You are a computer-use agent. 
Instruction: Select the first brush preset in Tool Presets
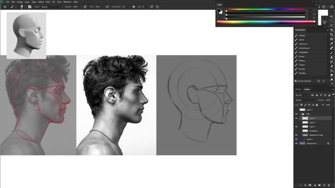[x=310, y=36]
